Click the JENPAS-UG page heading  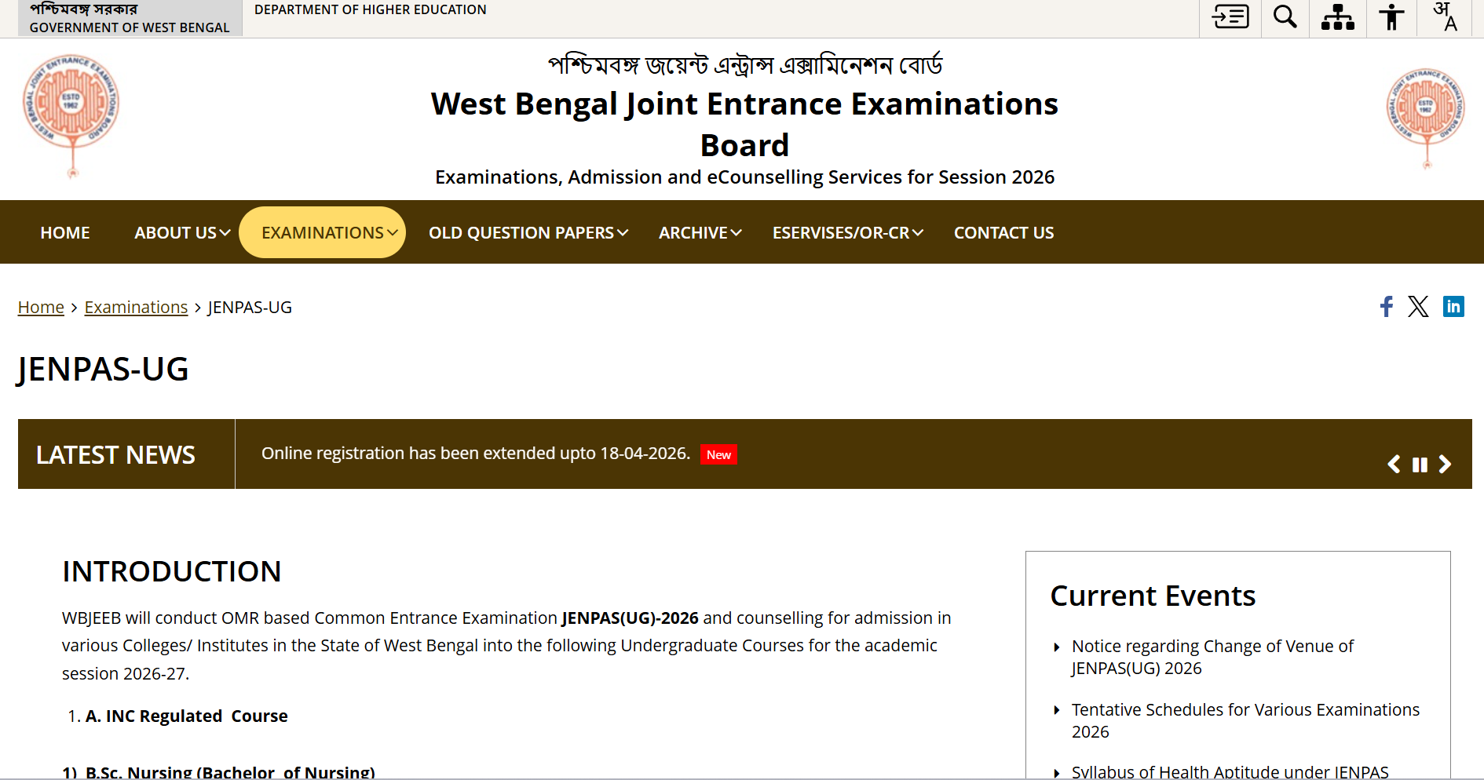click(x=103, y=370)
